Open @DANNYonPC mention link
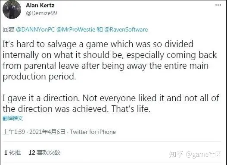This screenshot has height=165, width=227. click(35, 30)
